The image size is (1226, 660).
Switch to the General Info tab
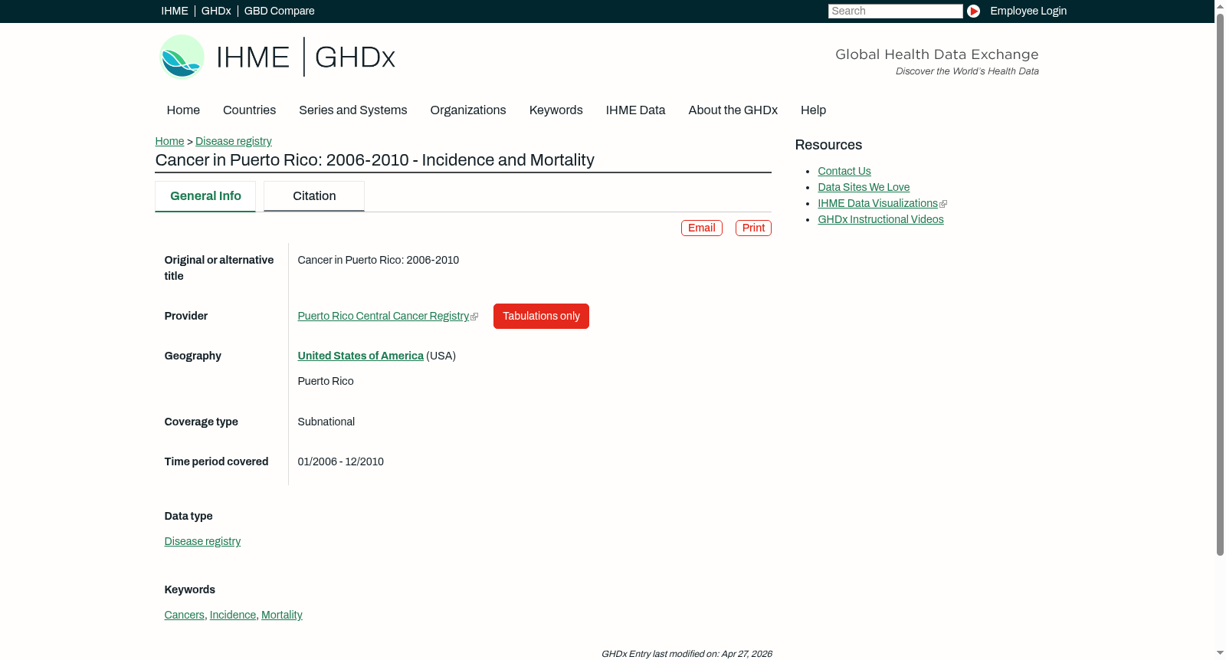pyautogui.click(x=205, y=196)
